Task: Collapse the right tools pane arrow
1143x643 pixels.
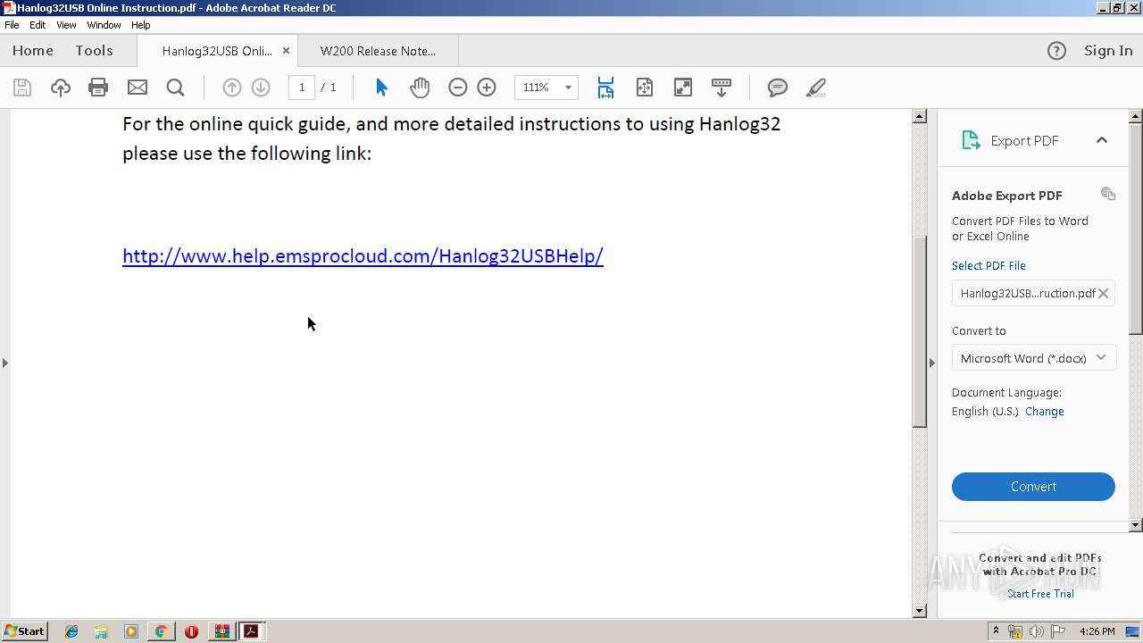Action: tap(932, 363)
